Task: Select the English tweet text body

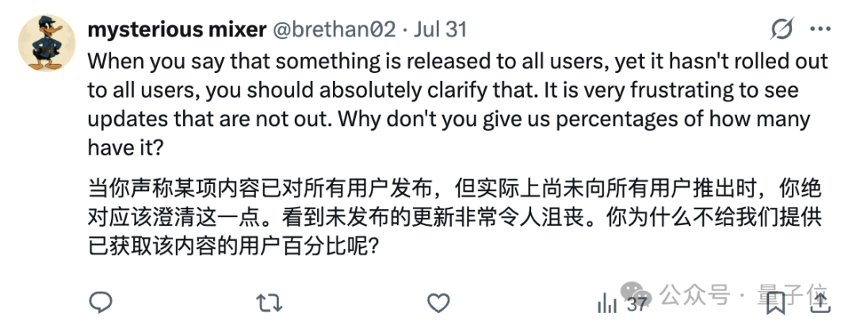Action: pyautogui.click(x=457, y=104)
